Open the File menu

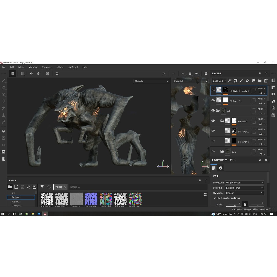point(4,67)
